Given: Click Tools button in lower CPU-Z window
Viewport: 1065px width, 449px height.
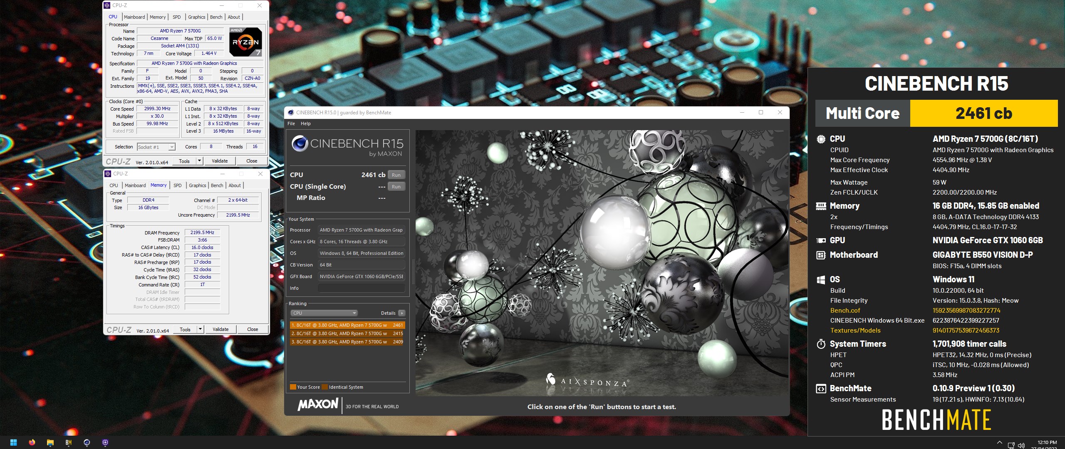Looking at the screenshot, I should tap(185, 329).
